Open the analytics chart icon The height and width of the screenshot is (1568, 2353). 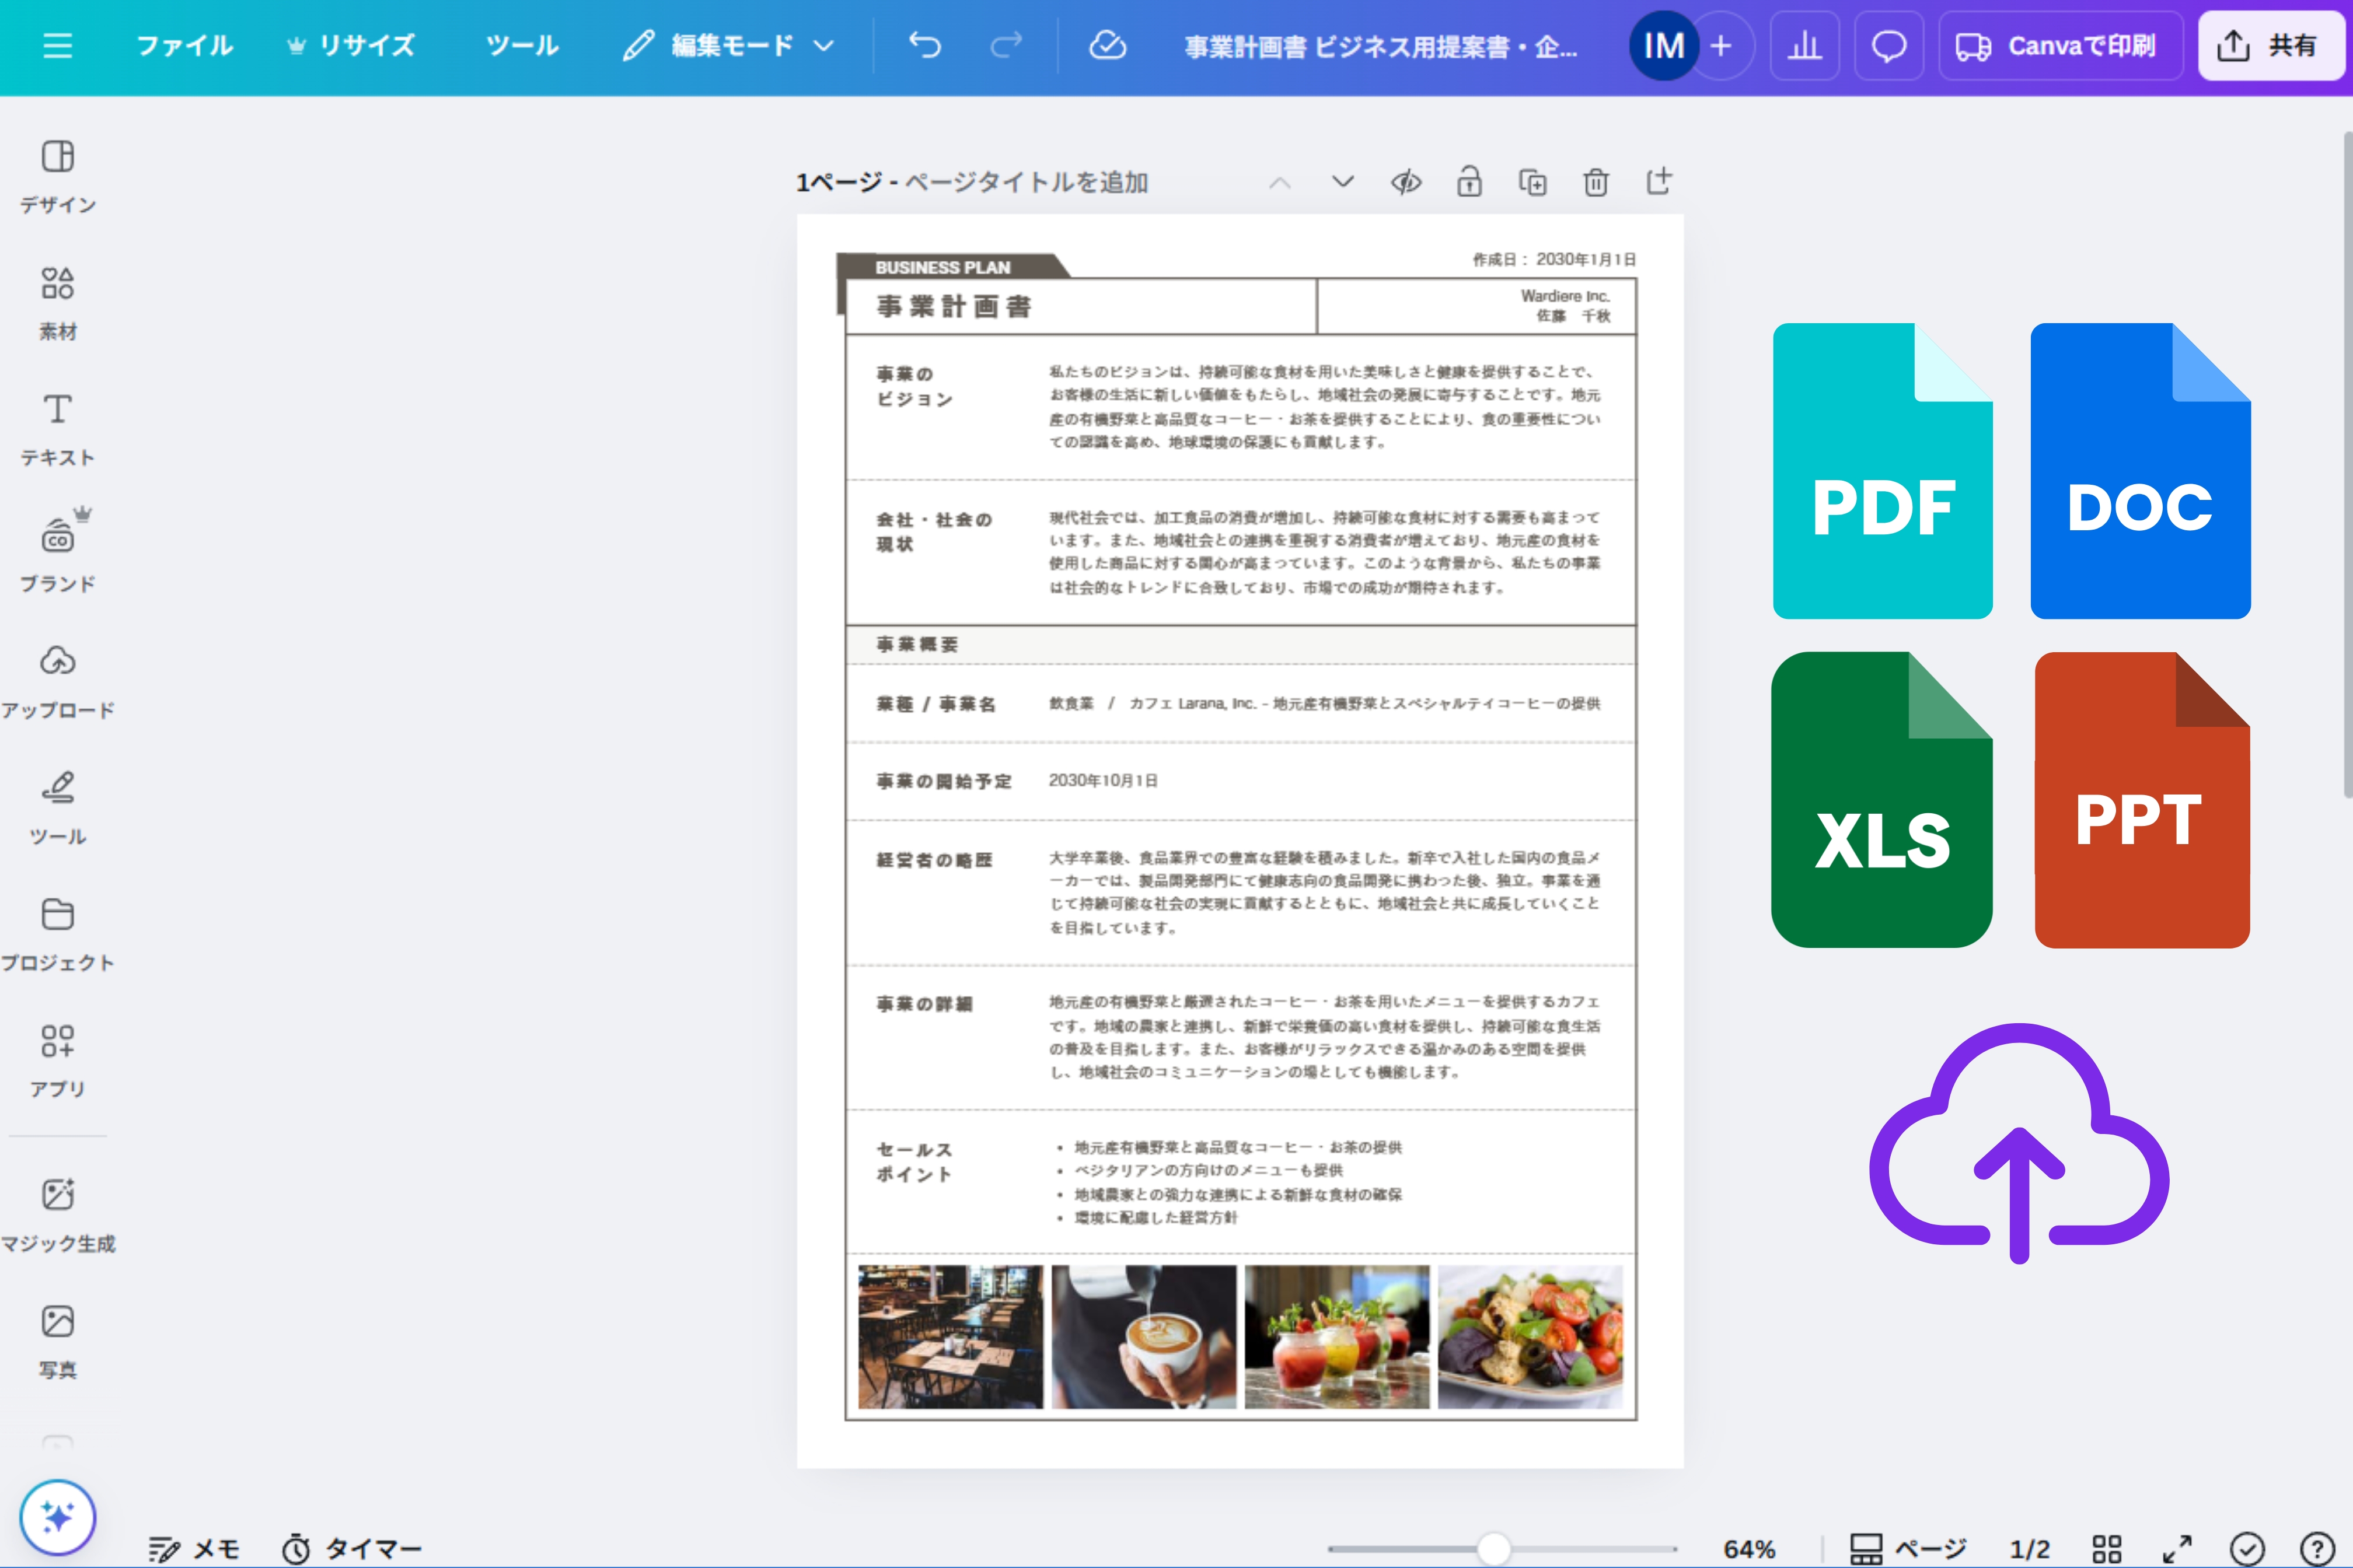(x=1805, y=46)
